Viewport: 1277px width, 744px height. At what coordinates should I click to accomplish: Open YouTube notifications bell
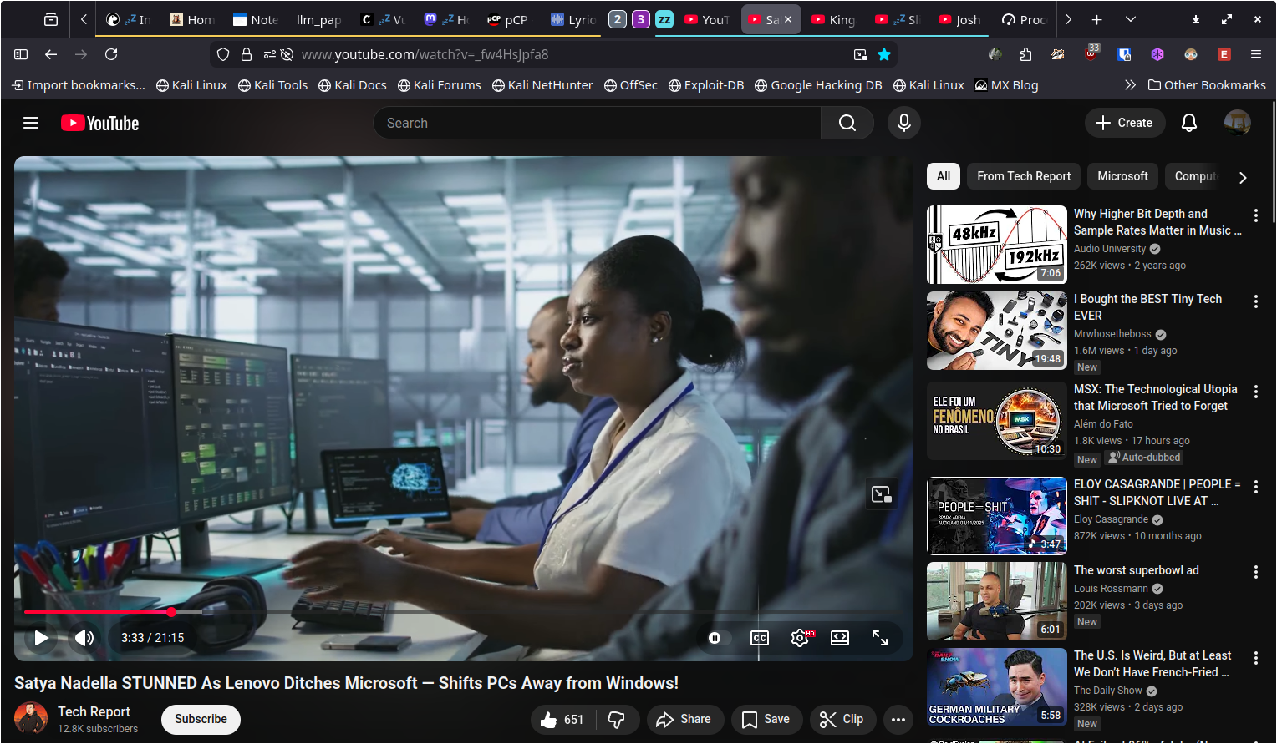tap(1188, 123)
